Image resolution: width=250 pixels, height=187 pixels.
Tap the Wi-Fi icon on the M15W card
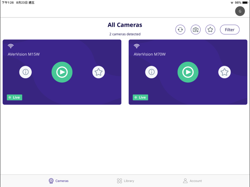[x=11, y=46]
